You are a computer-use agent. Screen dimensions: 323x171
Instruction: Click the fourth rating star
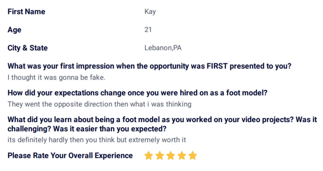click(x=182, y=156)
